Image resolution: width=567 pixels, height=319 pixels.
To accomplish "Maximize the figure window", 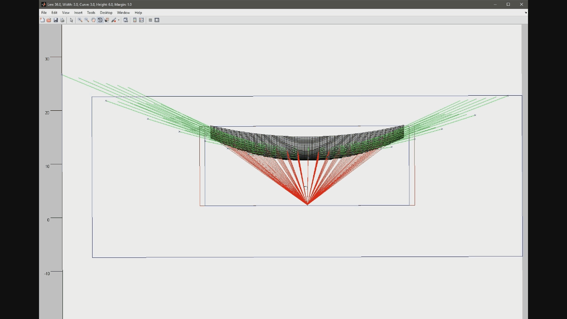I will (508, 4).
